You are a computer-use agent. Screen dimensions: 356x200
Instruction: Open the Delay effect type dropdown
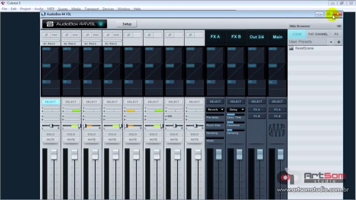tap(236, 110)
